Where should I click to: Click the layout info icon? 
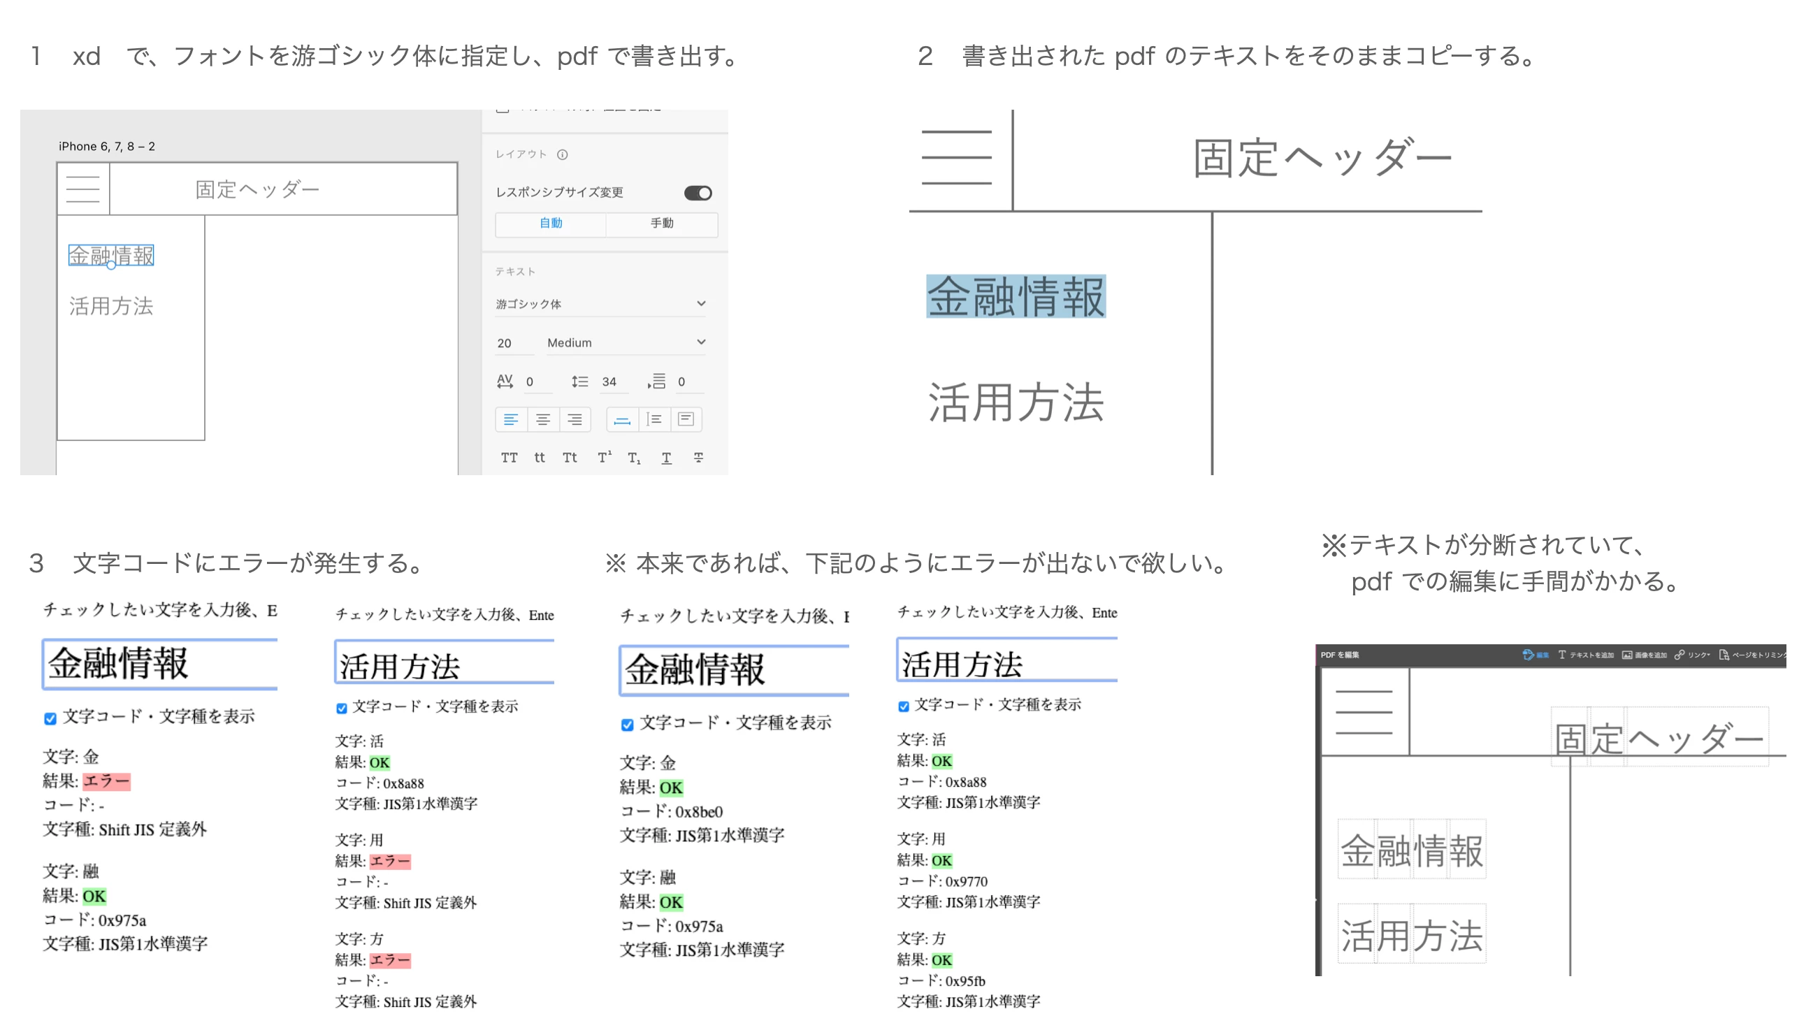[x=562, y=154]
